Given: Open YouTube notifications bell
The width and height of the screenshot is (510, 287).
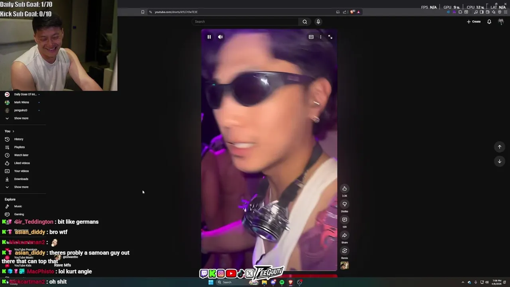Looking at the screenshot, I should click(489, 22).
